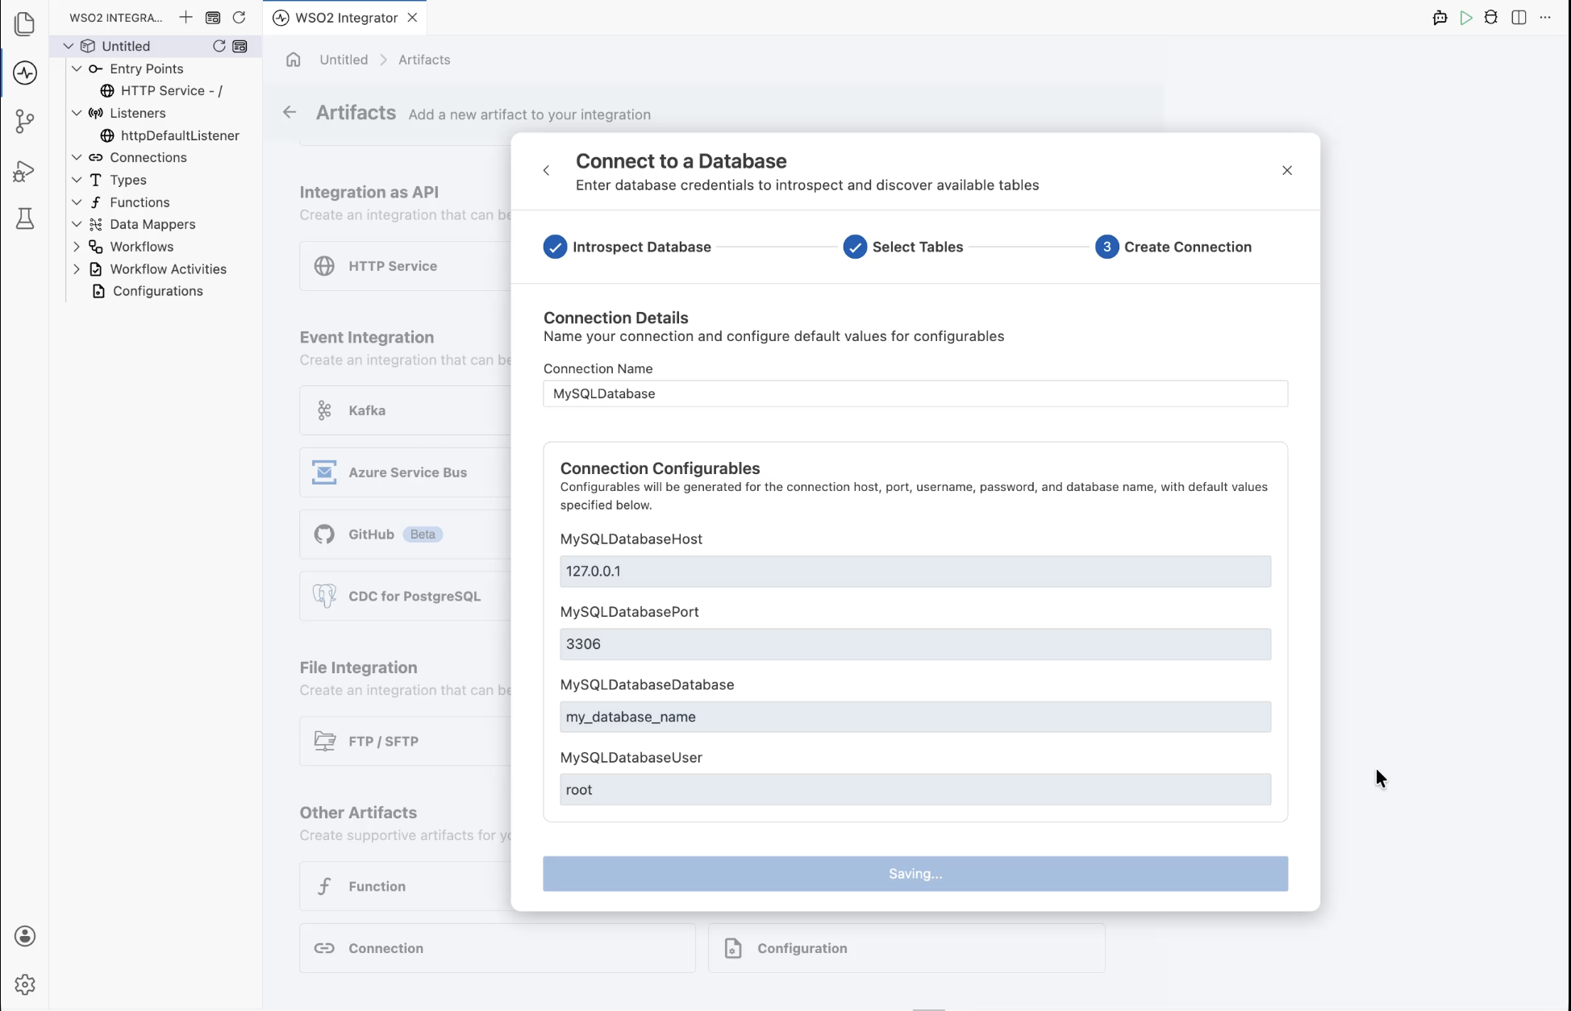Click the debug bug icon in top toolbar
The height and width of the screenshot is (1011, 1571).
(1491, 18)
